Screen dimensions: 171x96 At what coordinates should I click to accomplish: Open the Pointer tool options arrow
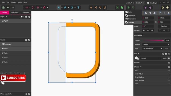pyautogui.click(x=62, y=8)
